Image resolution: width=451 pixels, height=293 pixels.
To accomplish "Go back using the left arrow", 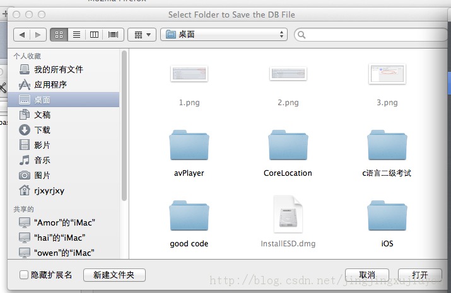I will point(22,35).
